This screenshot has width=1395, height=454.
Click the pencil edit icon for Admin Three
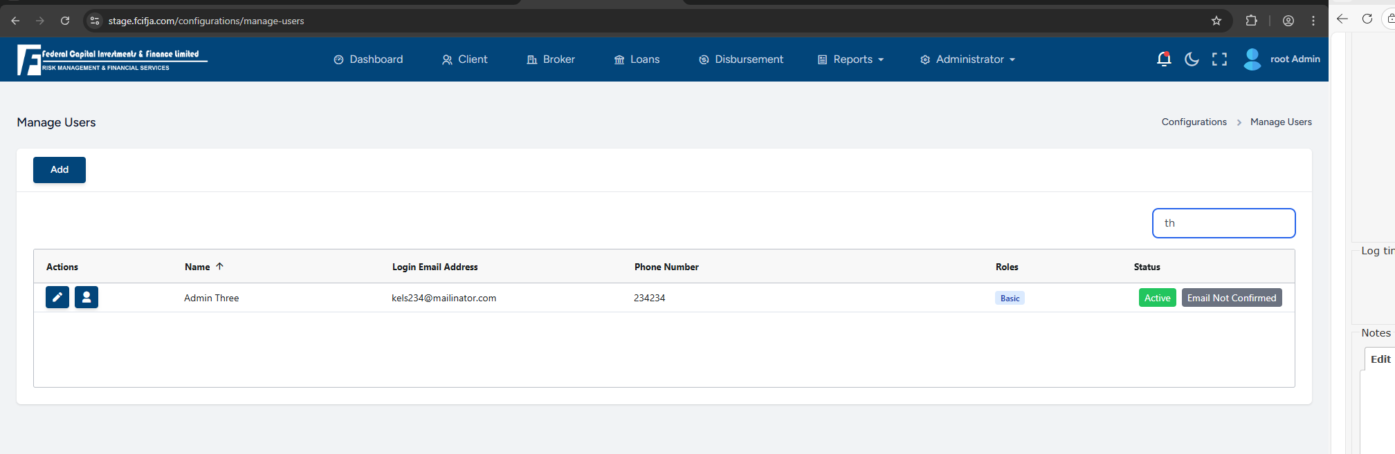point(57,297)
